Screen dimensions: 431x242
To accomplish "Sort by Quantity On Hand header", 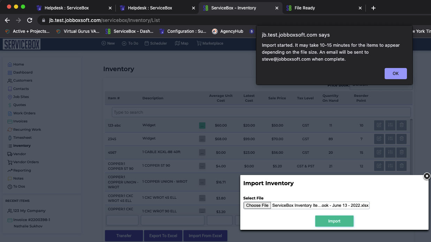I will coord(330,98).
